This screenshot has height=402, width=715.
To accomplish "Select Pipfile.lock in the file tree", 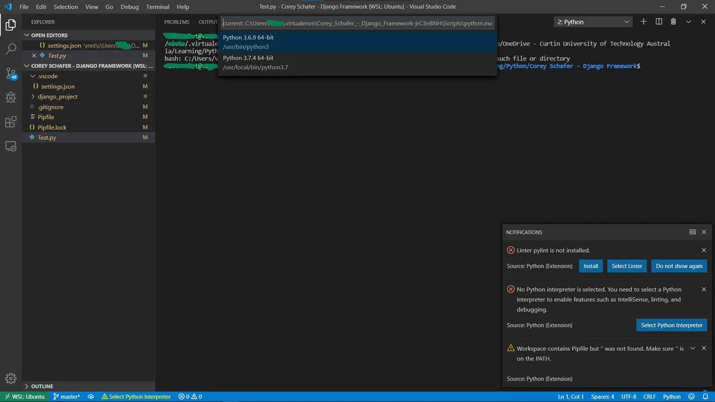I will click(x=52, y=127).
